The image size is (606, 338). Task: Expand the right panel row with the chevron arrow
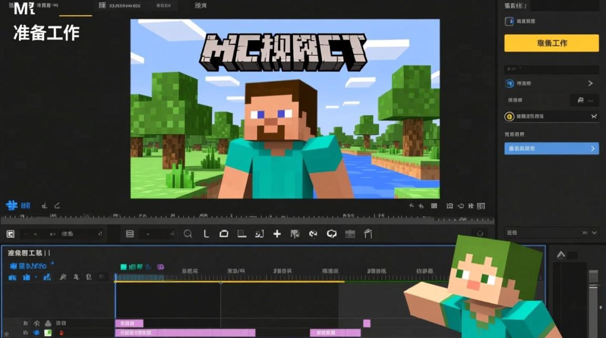coord(590,83)
